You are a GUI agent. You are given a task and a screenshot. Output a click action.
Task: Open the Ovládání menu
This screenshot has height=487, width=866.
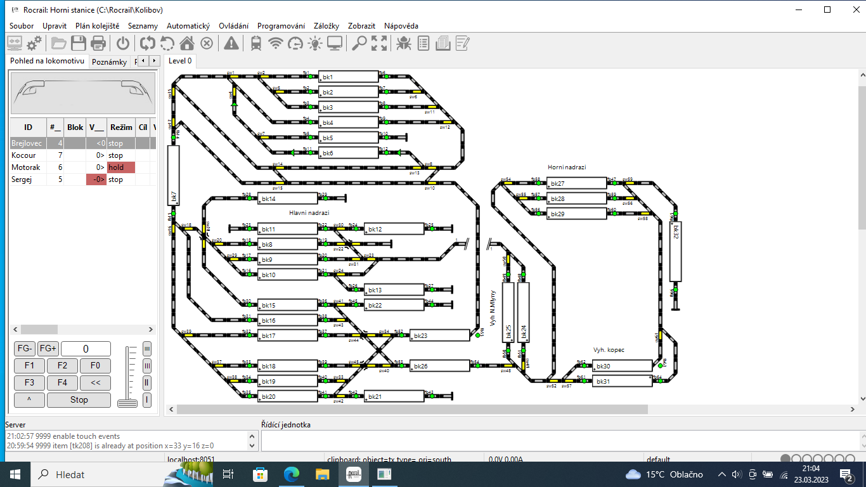pos(233,26)
